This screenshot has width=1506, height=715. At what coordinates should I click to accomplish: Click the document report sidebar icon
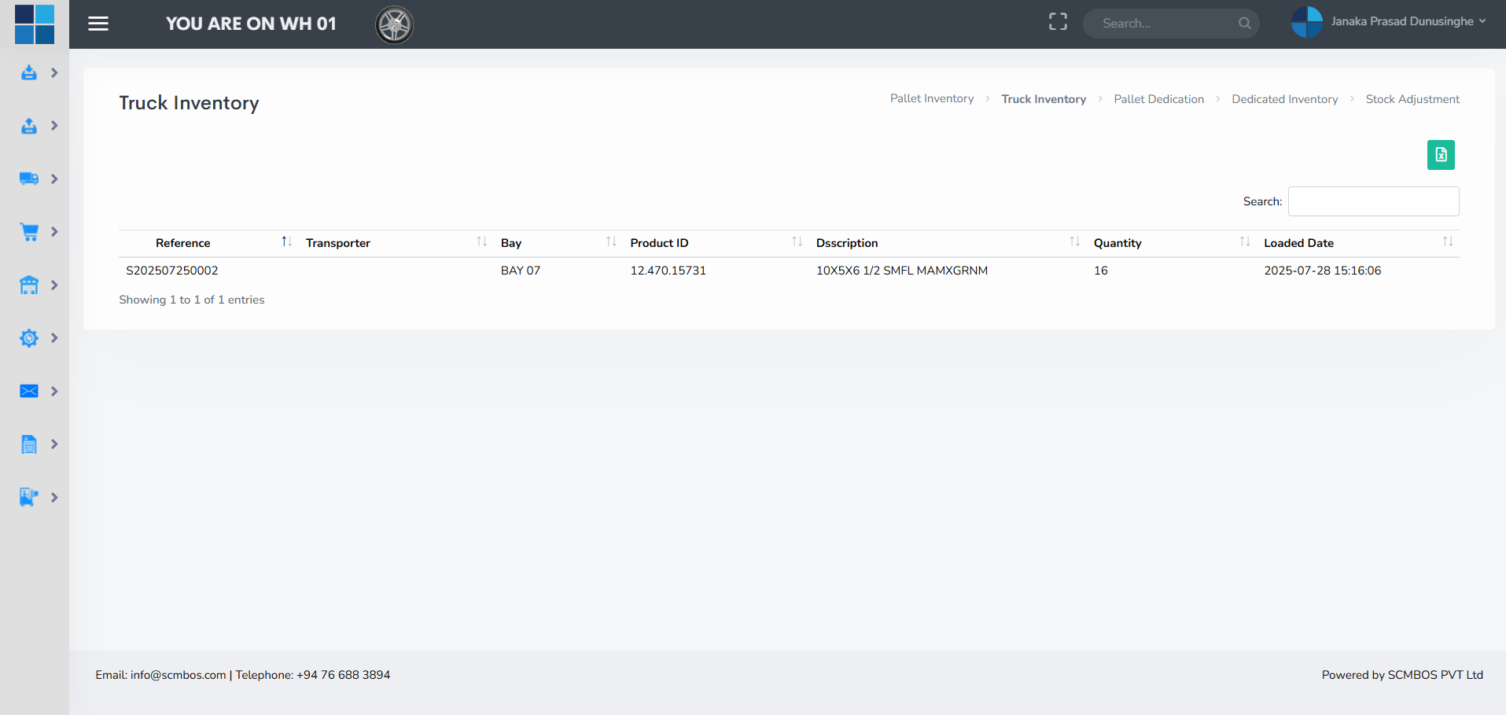(x=29, y=444)
